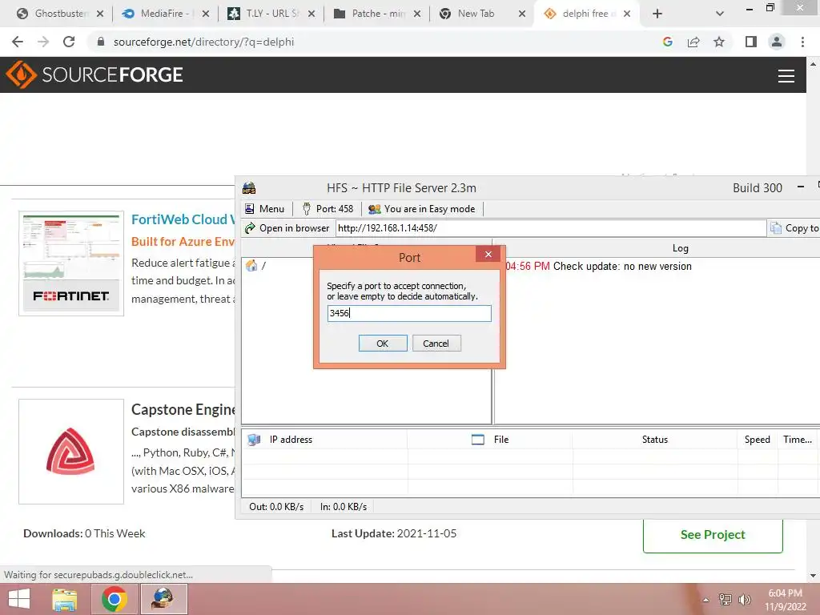Image resolution: width=820 pixels, height=615 pixels.
Task: Close the Port dialog with X
Action: 488,254
